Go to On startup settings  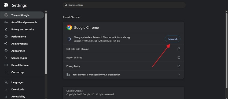click(22, 72)
